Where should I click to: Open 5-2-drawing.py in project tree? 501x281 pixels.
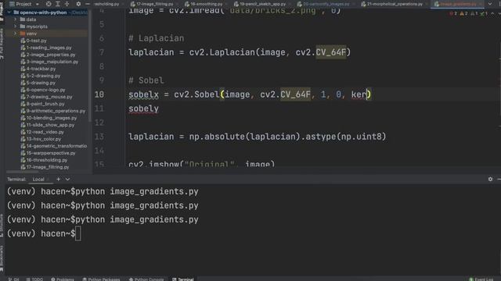(43, 76)
